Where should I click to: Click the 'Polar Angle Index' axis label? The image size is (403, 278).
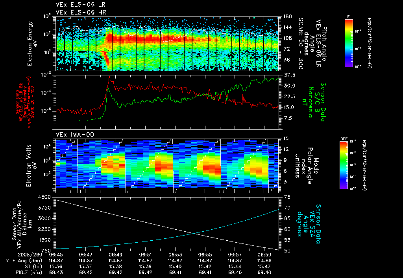307,166
